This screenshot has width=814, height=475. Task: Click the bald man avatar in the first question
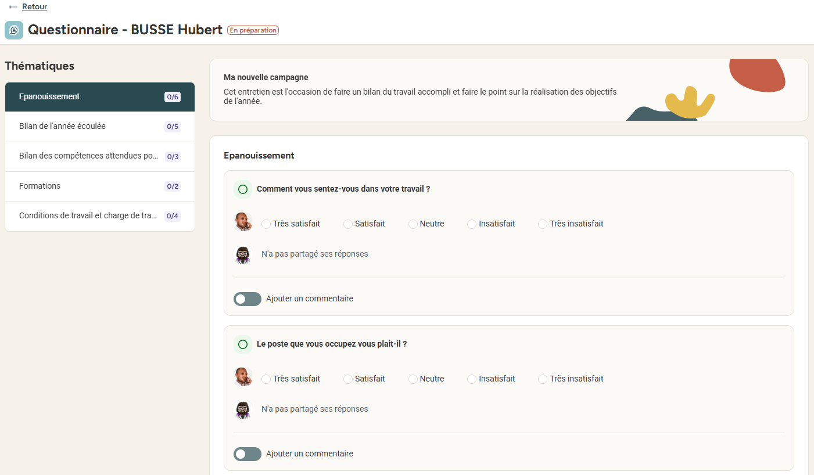[x=243, y=222]
